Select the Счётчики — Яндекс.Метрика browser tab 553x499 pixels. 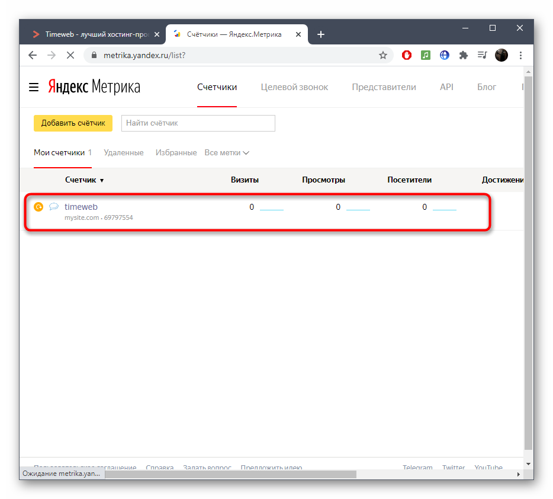[236, 34]
